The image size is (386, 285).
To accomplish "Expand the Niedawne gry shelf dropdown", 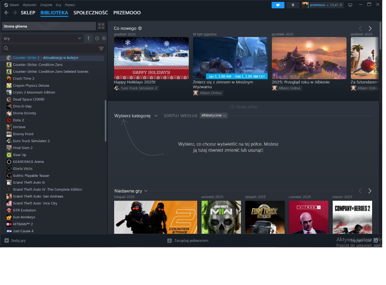I will [131, 191].
